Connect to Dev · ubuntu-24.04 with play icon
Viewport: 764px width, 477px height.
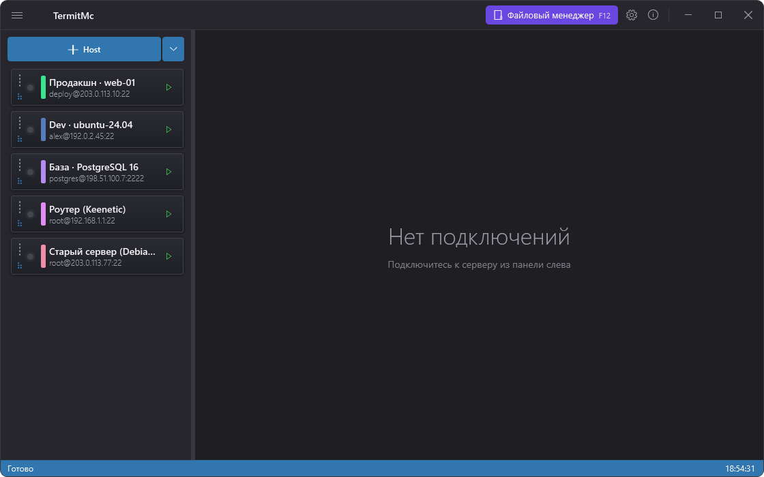[x=168, y=130]
